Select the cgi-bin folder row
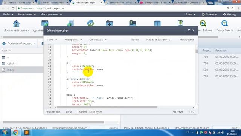Image resolution: width=241 pixels, height=136 pixels. pyautogui.click(x=21, y=63)
